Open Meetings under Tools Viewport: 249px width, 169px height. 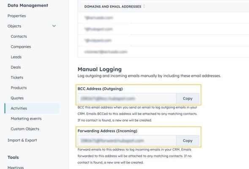point(16,167)
